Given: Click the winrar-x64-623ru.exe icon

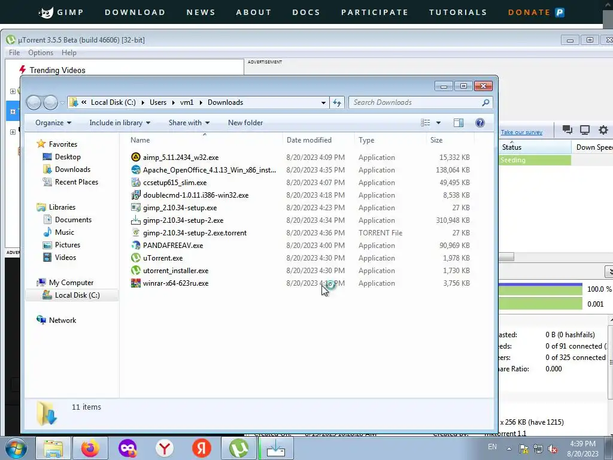Looking at the screenshot, I should (136, 283).
